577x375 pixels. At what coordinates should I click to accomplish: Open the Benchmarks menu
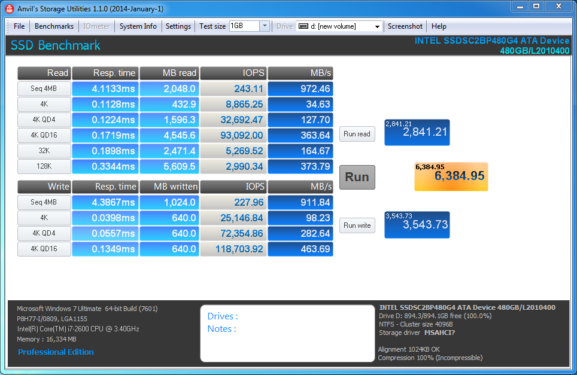(54, 26)
